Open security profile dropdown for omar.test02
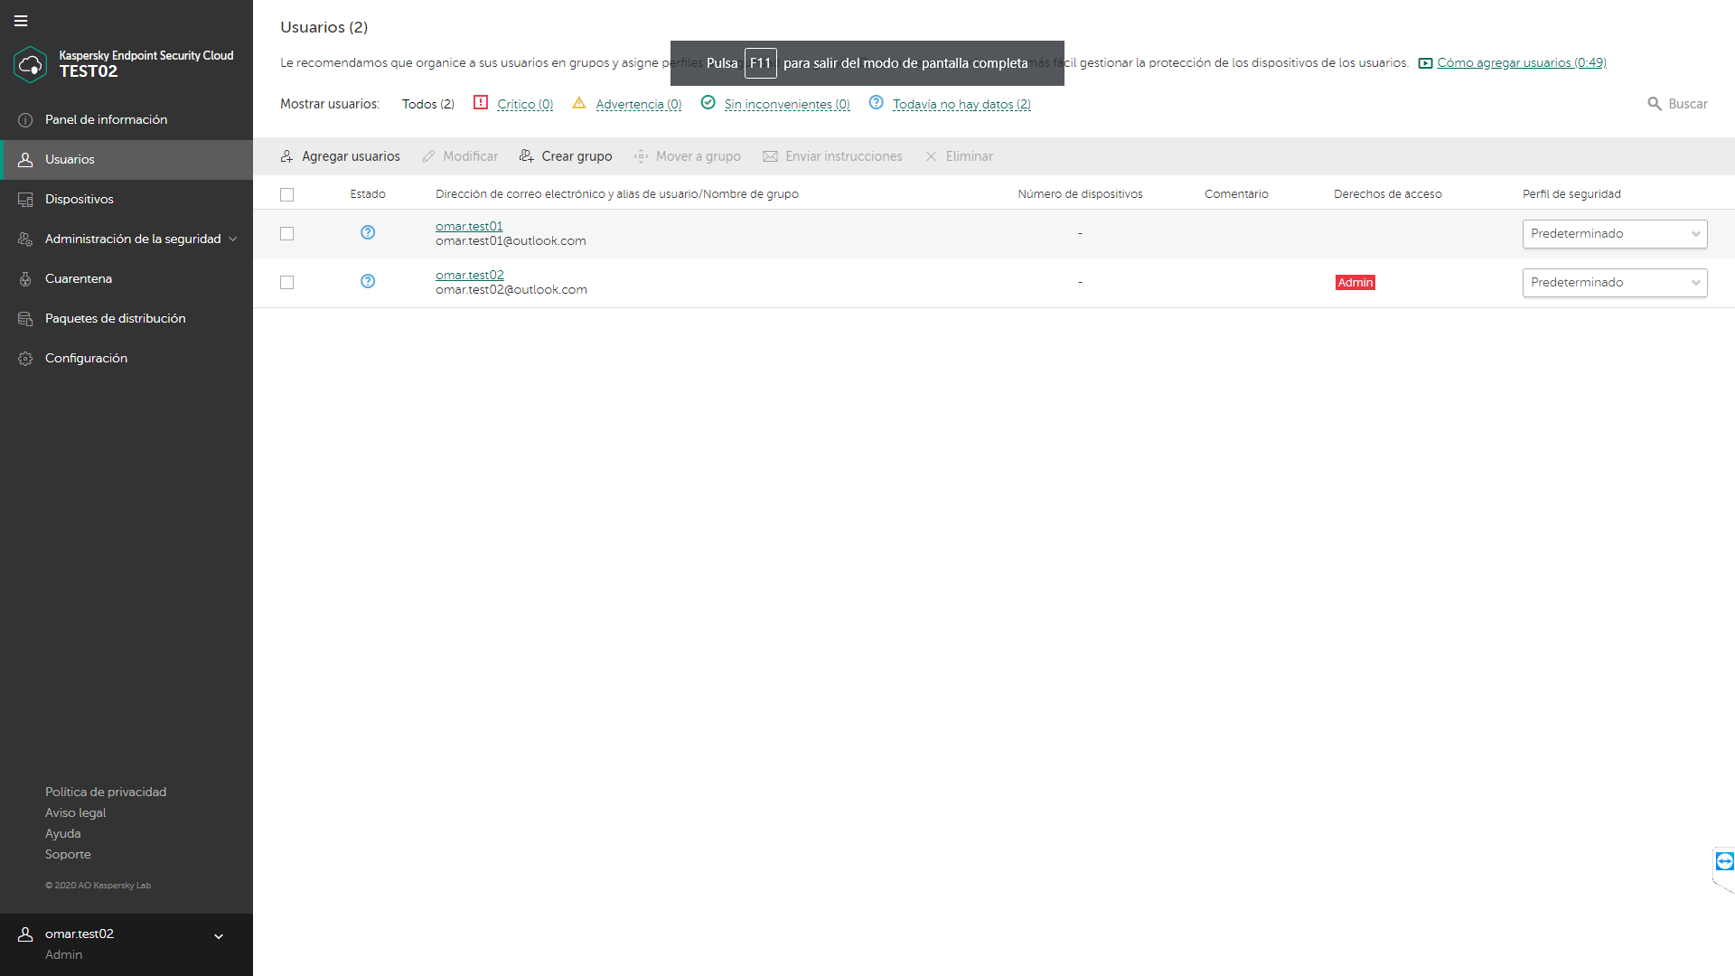The width and height of the screenshot is (1735, 976). pyautogui.click(x=1614, y=283)
